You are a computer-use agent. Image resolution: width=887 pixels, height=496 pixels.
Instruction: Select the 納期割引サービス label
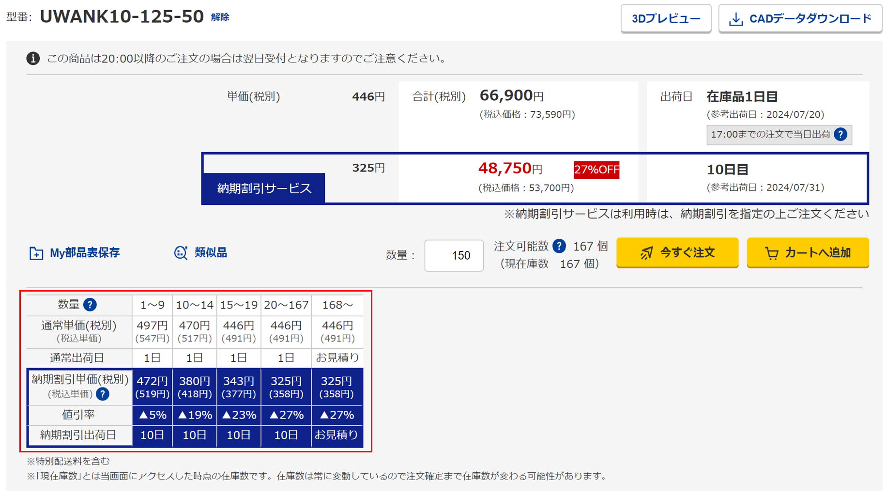tap(263, 188)
